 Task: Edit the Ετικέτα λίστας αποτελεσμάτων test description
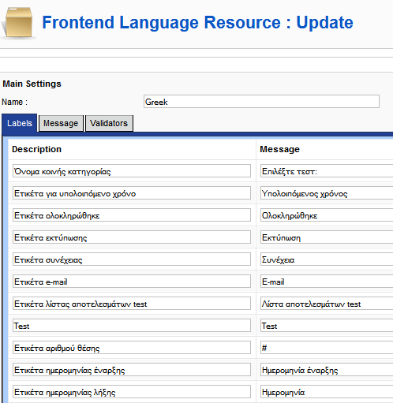[x=132, y=304]
